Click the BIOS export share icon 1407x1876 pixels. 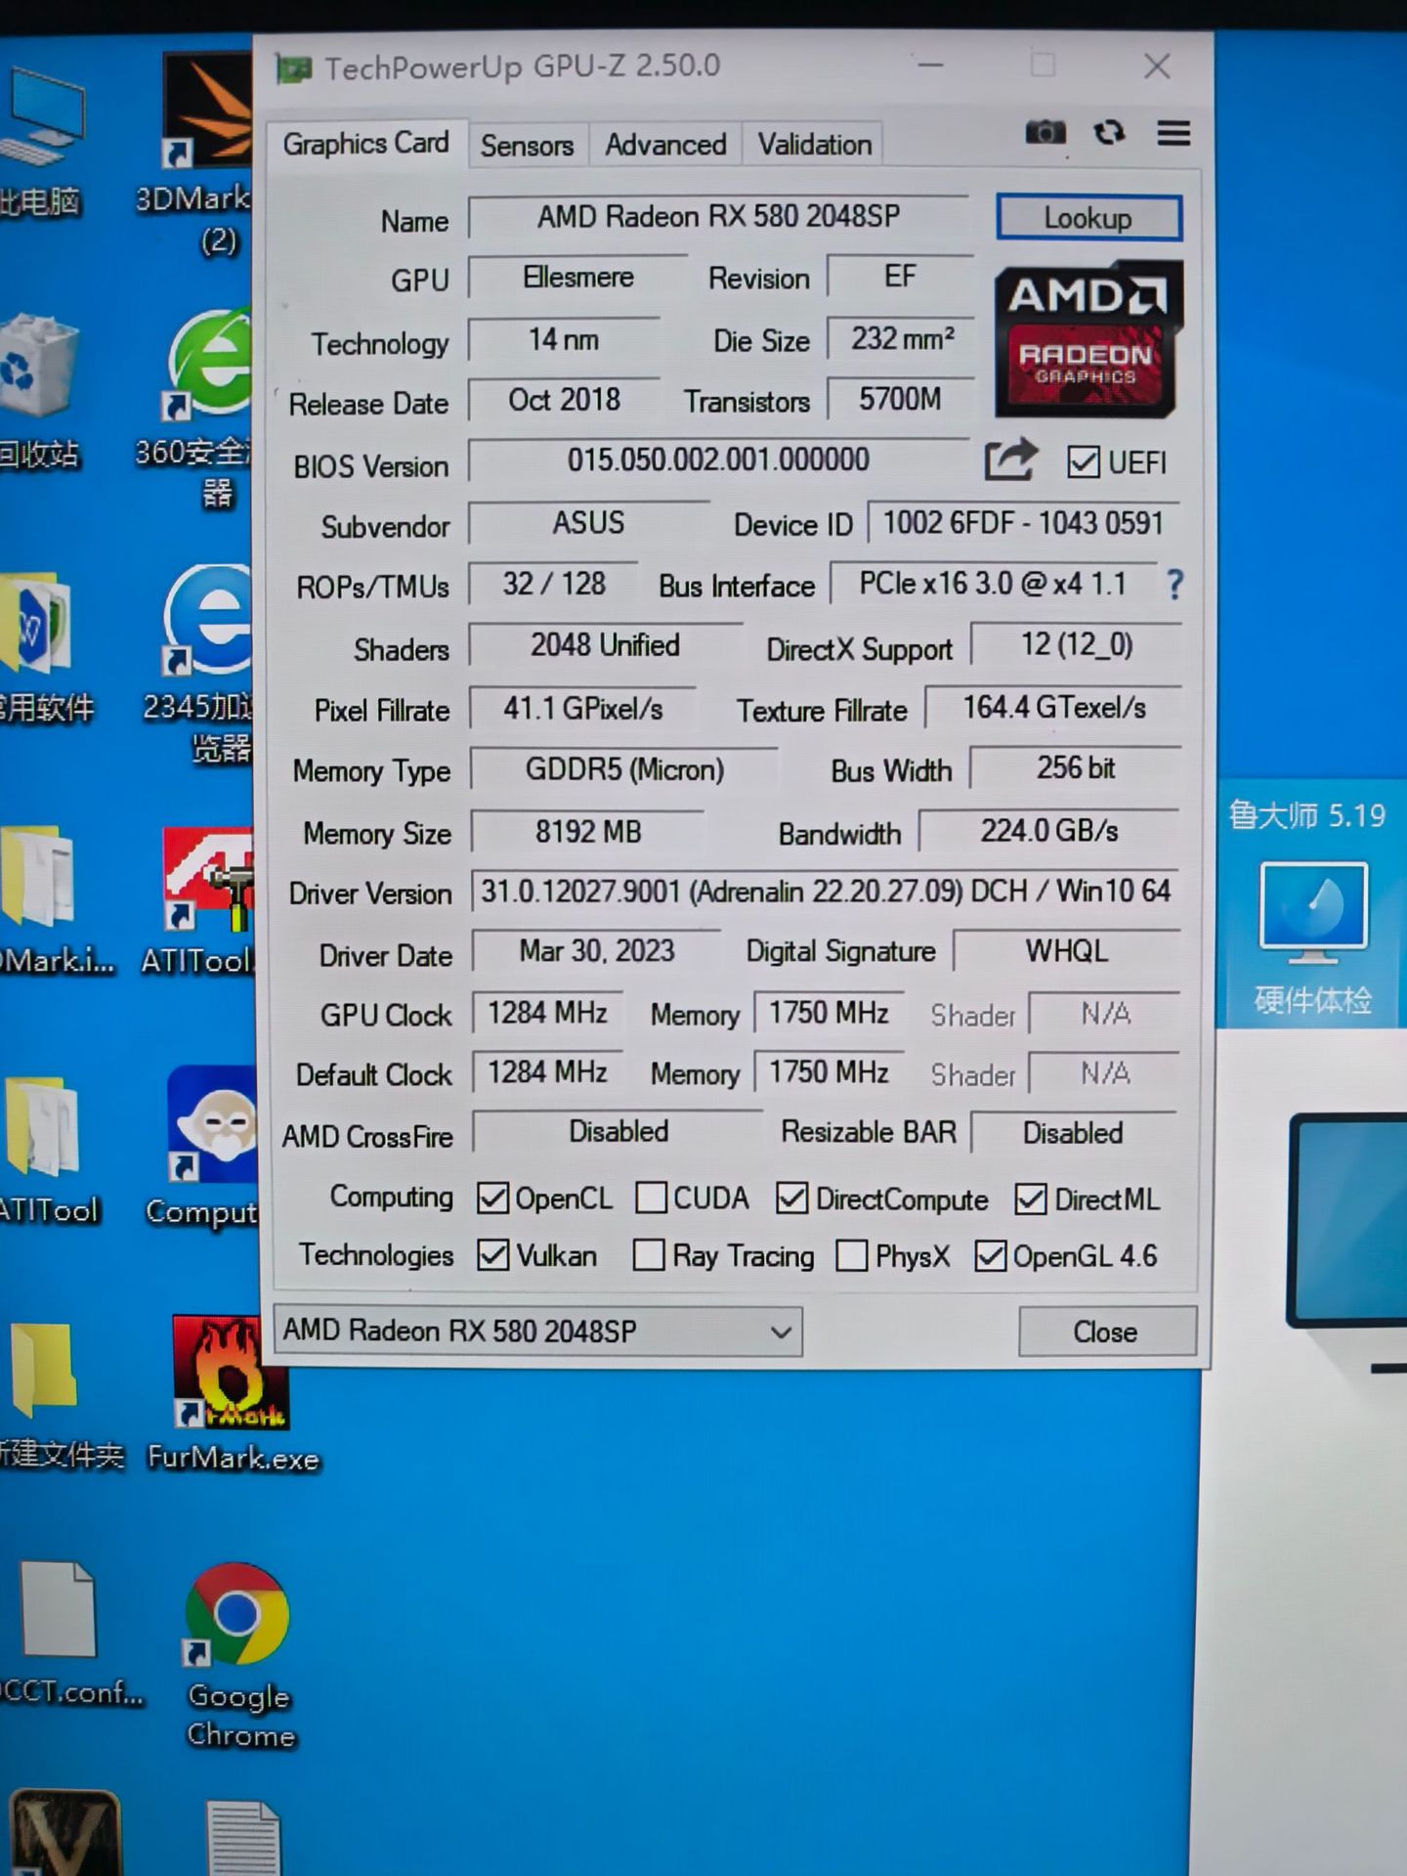1010,458
